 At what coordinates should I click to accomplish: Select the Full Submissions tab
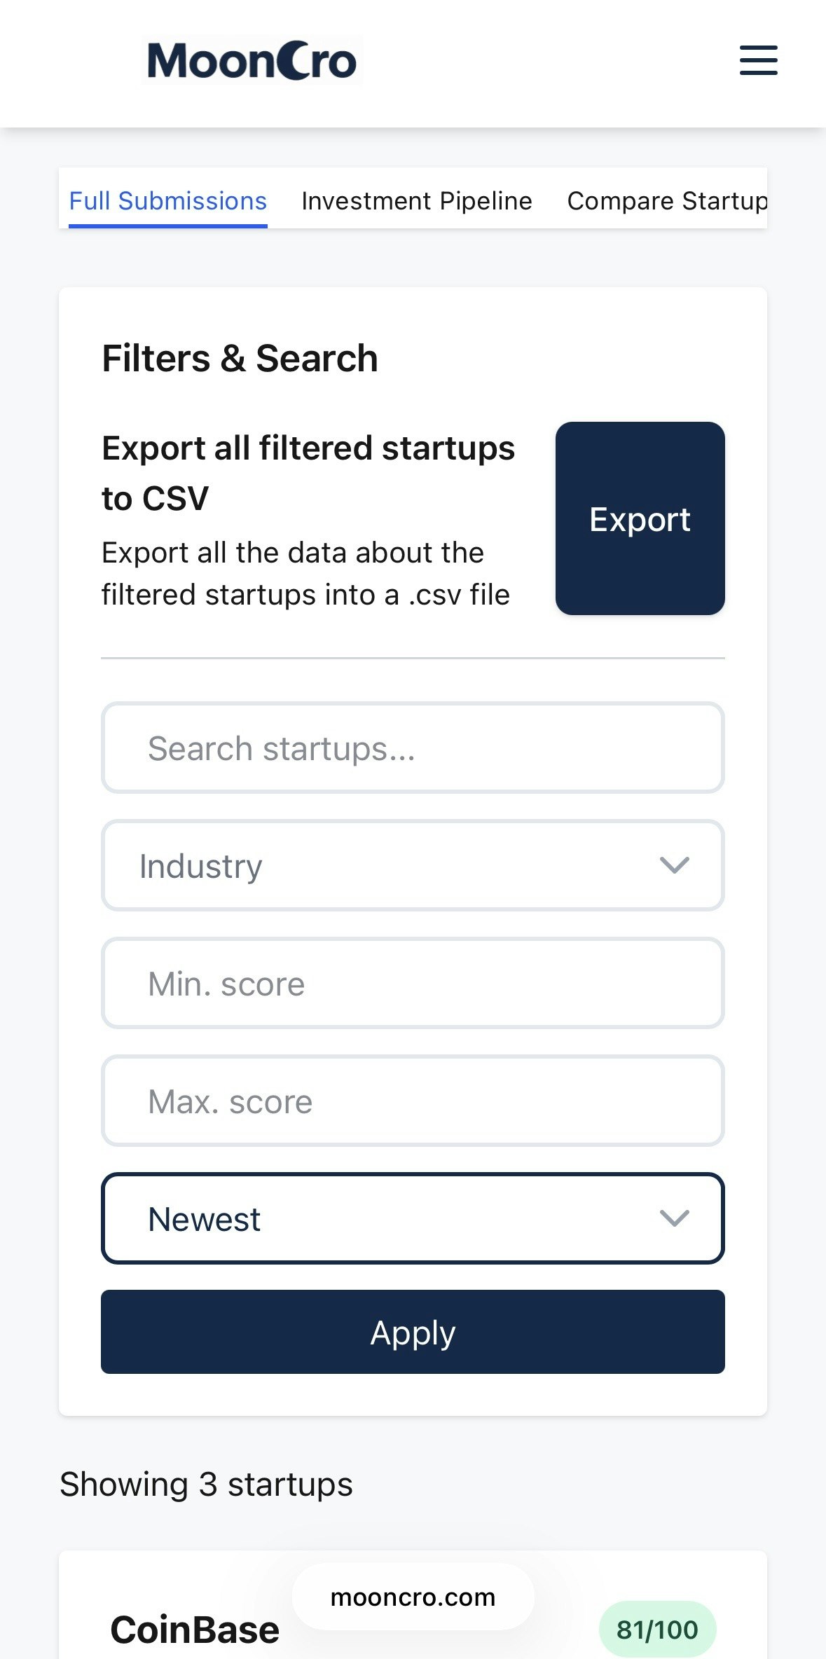pyautogui.click(x=167, y=201)
